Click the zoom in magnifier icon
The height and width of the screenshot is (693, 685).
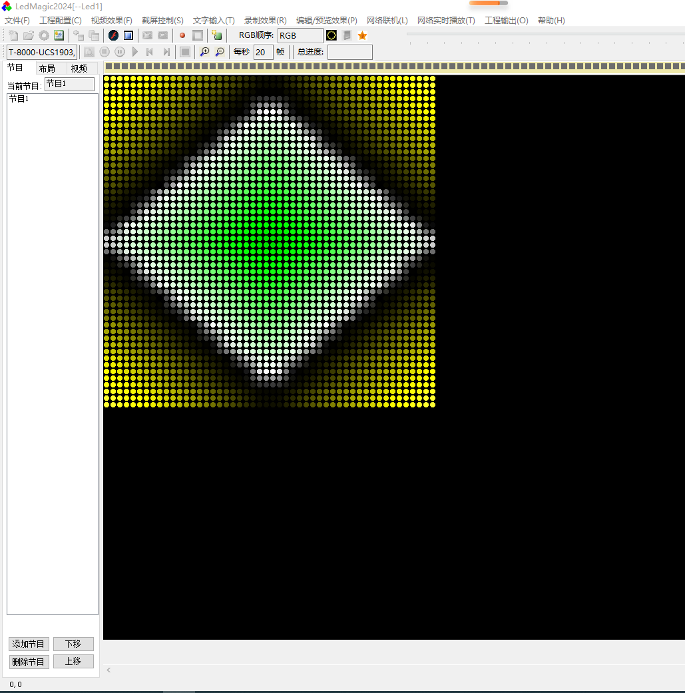point(204,52)
